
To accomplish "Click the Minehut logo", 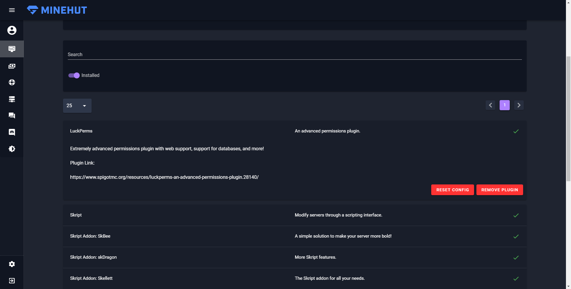I will (x=57, y=10).
